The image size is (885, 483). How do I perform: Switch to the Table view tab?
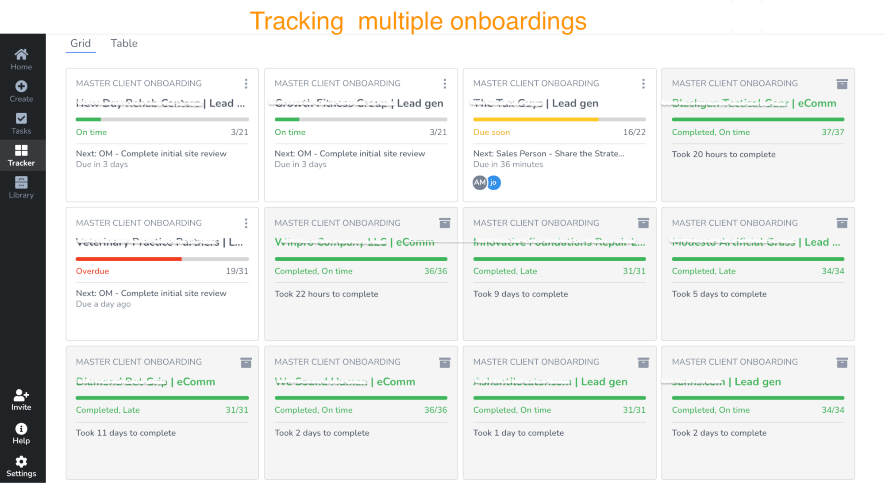[x=124, y=43]
